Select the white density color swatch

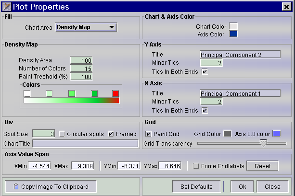pyautogui.click(x=27, y=93)
